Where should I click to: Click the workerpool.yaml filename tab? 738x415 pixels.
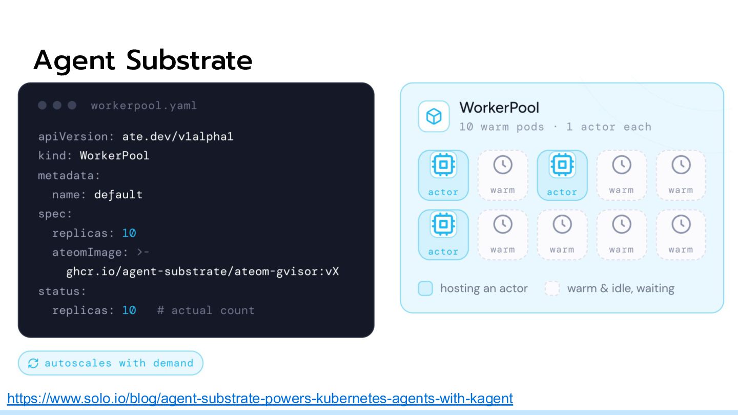[x=144, y=106]
